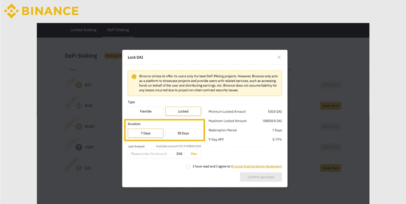Viewport: 406px width, 204px height.
Task: Click the Token column header
Action: [73, 70]
